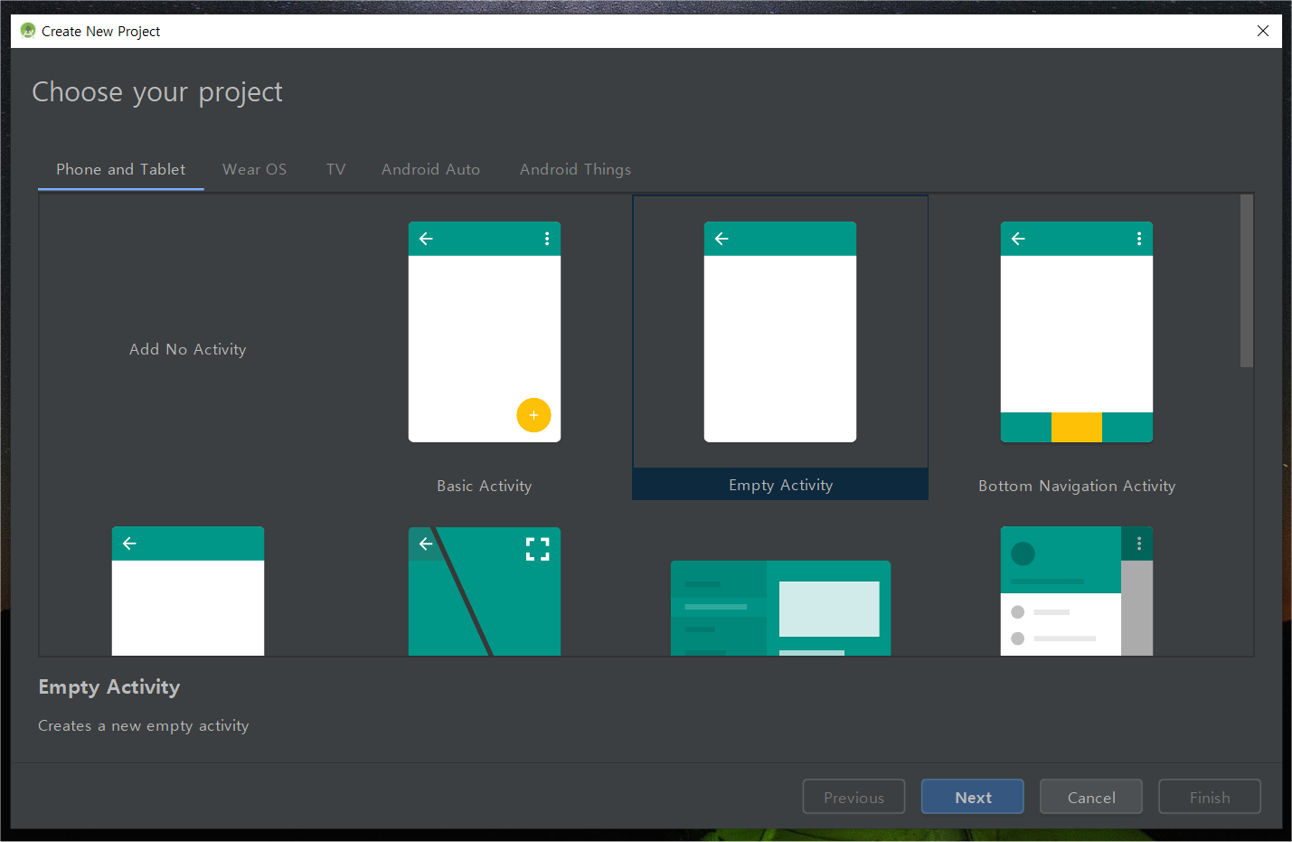This screenshot has width=1292, height=842.
Task: Click the "Choose your project" heading
Action: [157, 92]
